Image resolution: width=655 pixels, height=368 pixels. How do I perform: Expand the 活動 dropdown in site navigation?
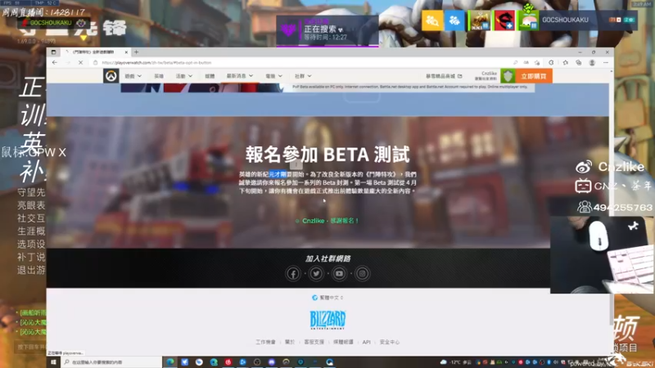[x=183, y=76]
